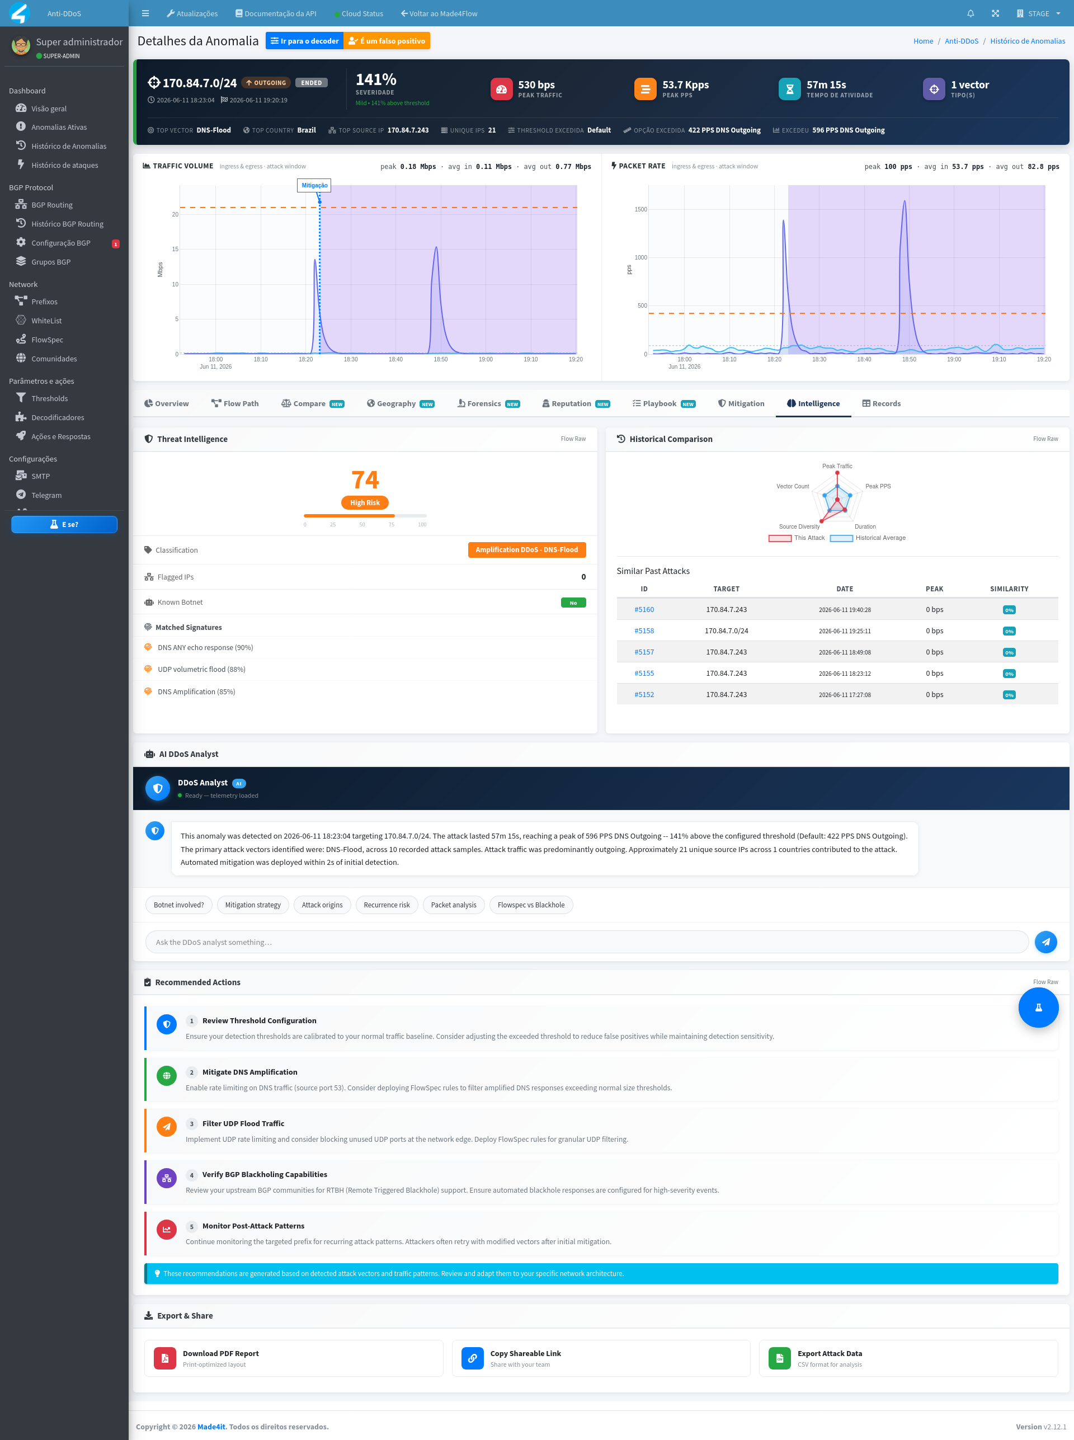This screenshot has height=1440, width=1074.
Task: Click 'Attack origins' suggestion chip
Action: [322, 905]
